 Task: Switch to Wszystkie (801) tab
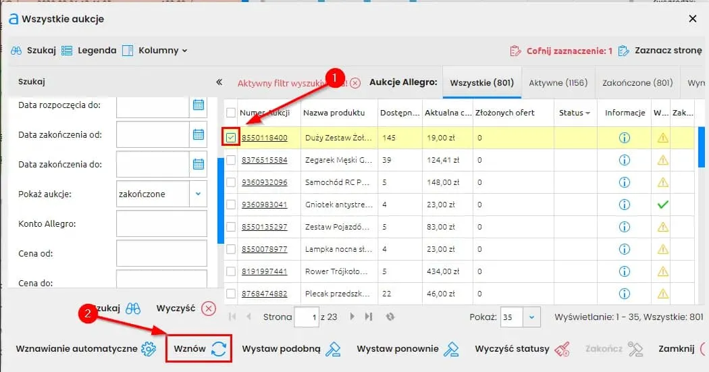[481, 83]
